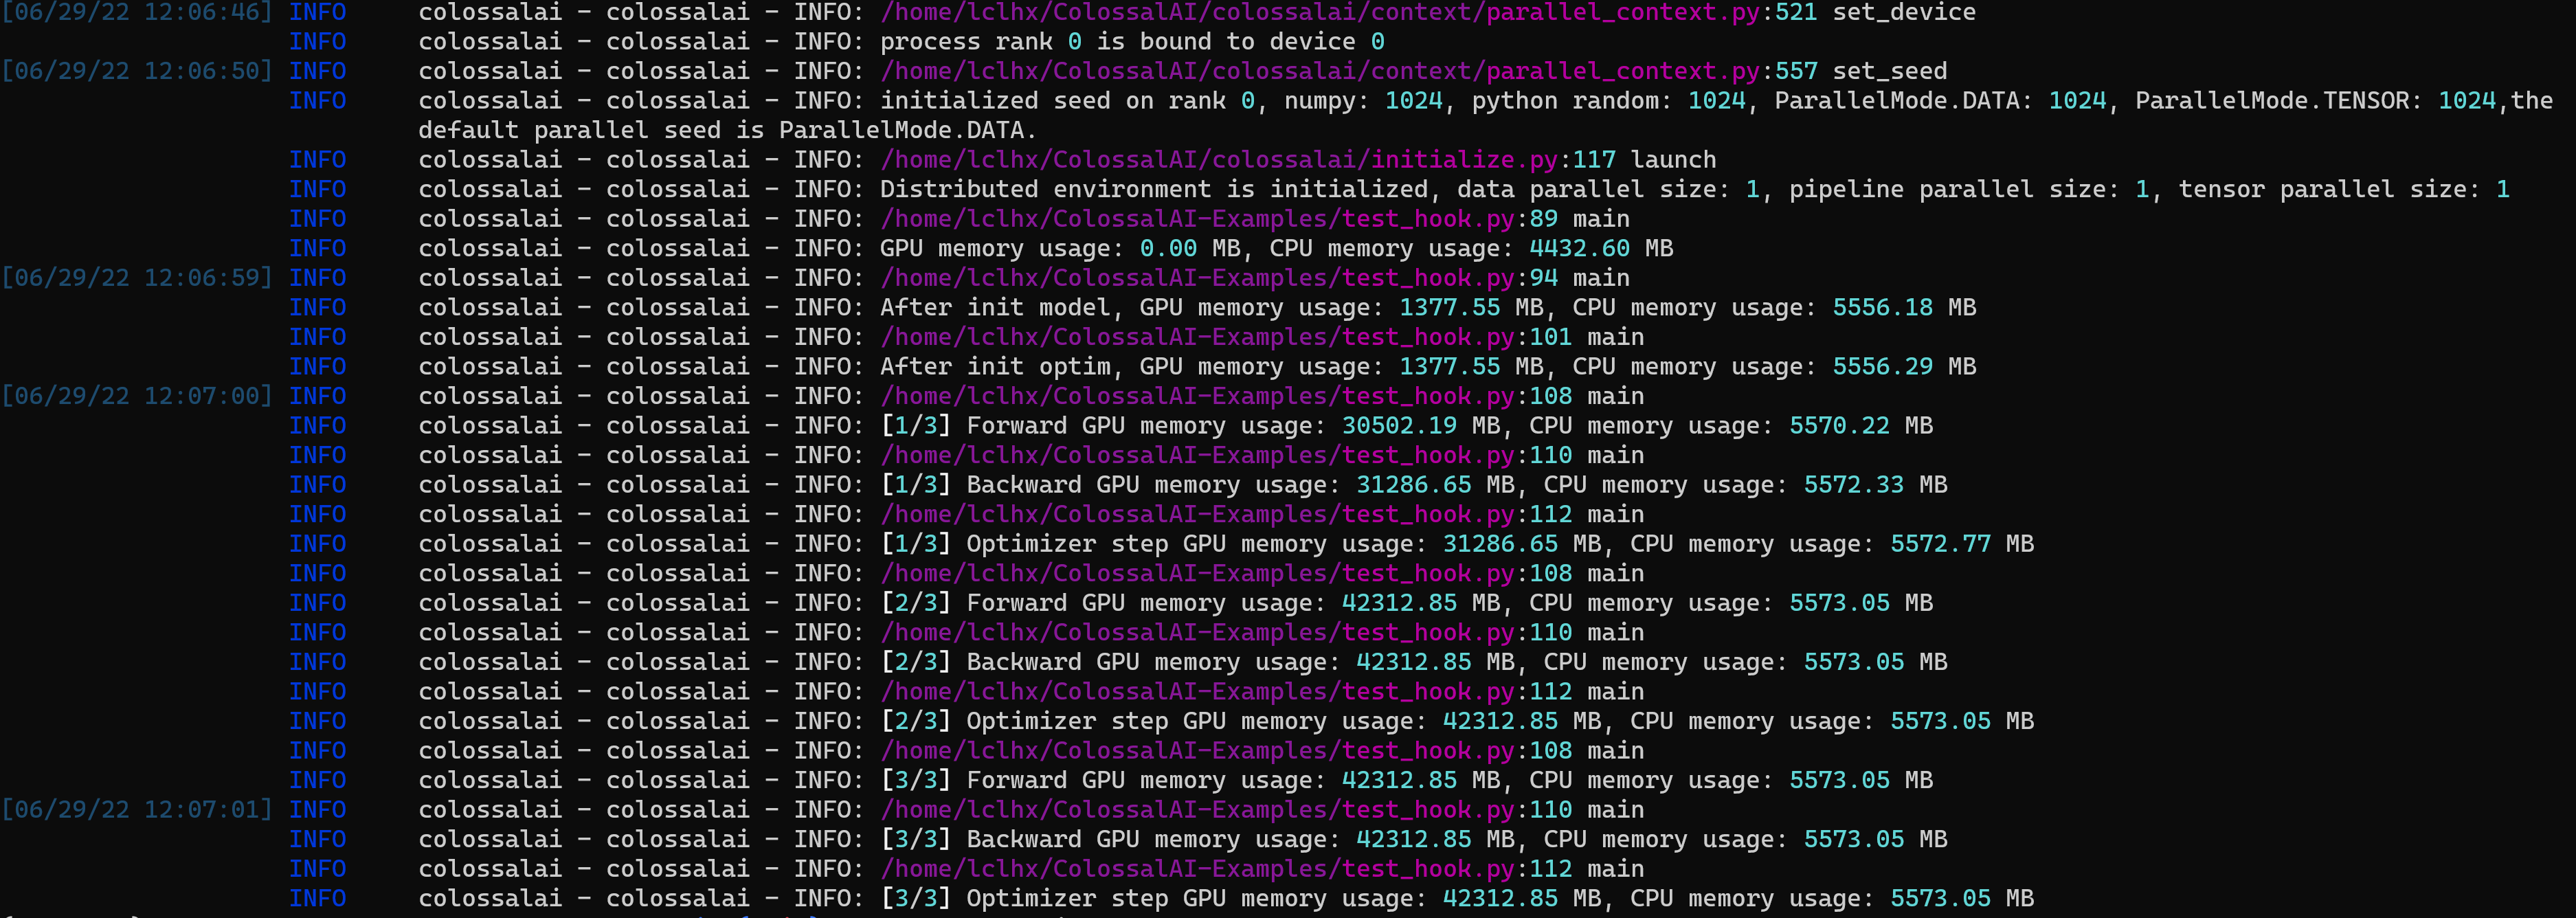Click the initialize.py:117 launch file path
This screenshot has width=2576, height=918.
pos(1220,160)
